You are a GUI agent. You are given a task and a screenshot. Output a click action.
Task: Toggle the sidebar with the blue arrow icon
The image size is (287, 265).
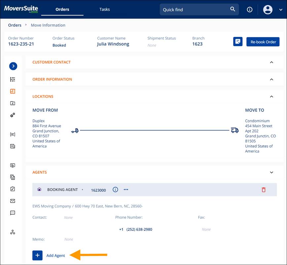(x=13, y=66)
